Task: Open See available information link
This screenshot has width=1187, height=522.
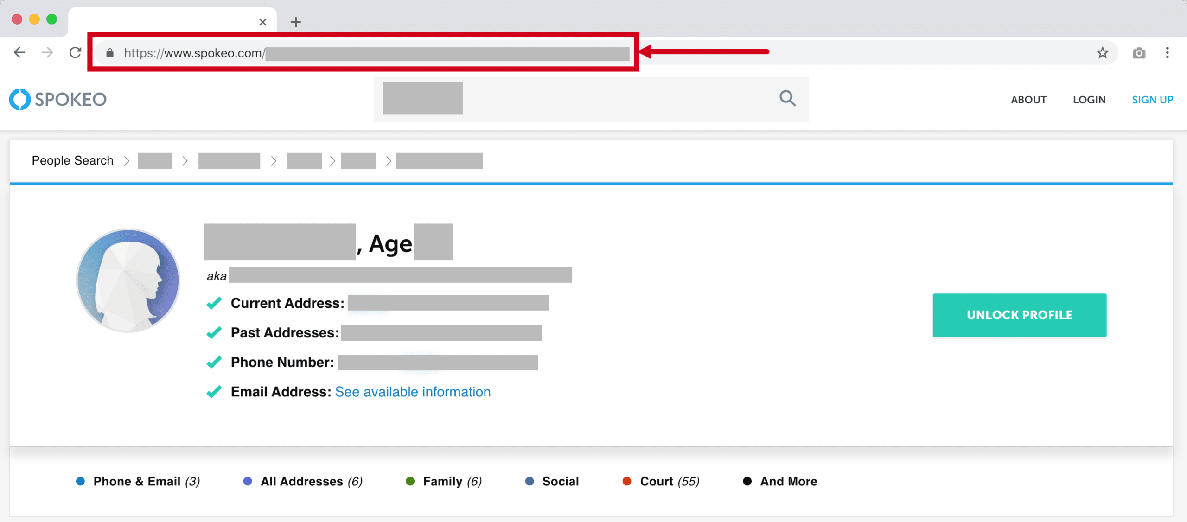Action: (413, 392)
